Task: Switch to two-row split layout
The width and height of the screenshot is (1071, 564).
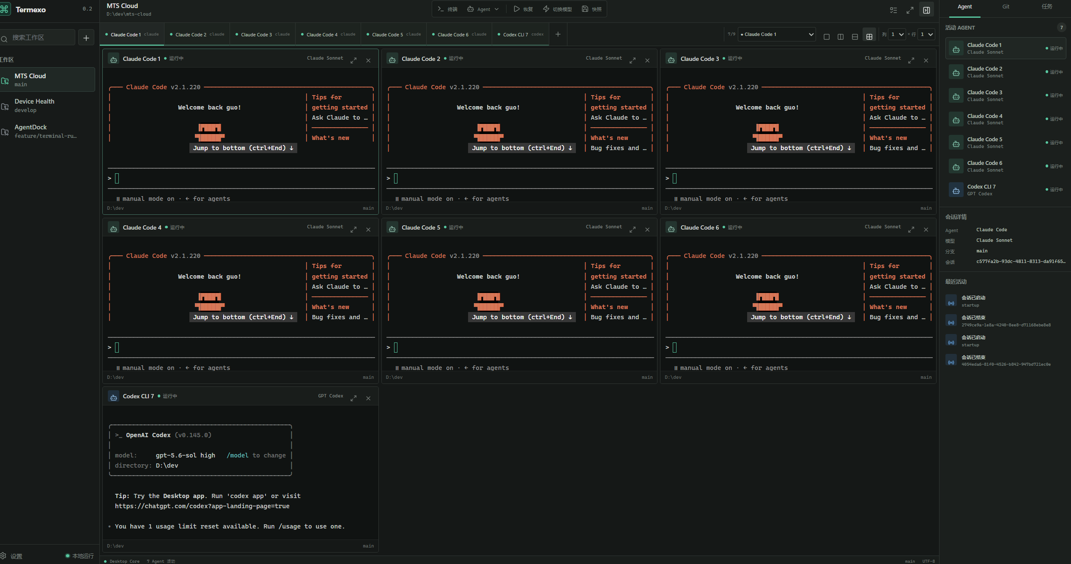Action: point(855,37)
